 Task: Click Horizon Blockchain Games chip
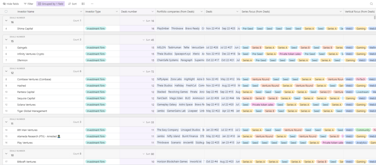[x=172, y=162]
